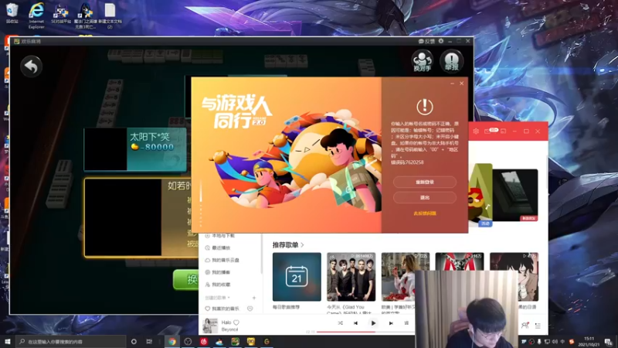Viewport: 618px width, 348px height.
Task: Select 我的音乐云盘 in music sidebar
Action: coord(222,260)
